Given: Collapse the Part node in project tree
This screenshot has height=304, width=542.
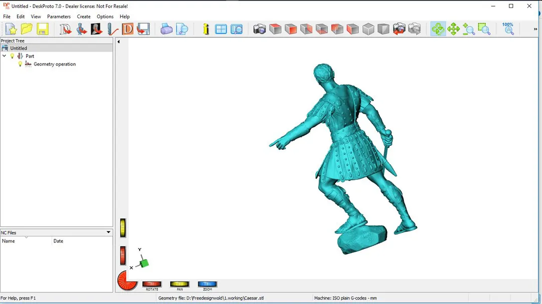Looking at the screenshot, I should click(5, 56).
